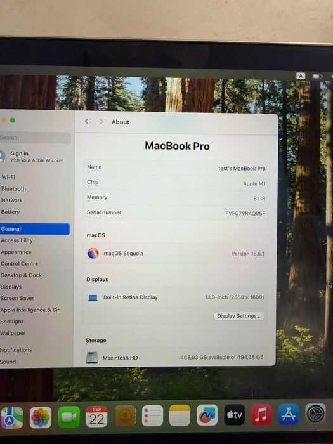Click the Built-in Retina Display laptop icon
Image resolution: width=333 pixels, height=444 pixels.
point(93,297)
